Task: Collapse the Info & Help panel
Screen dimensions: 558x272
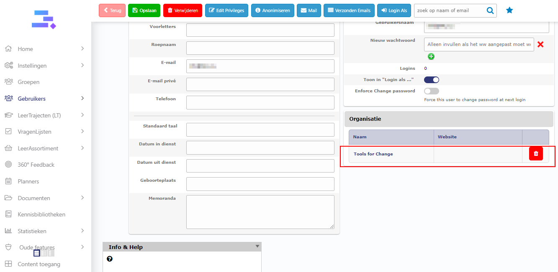Action: (257, 247)
